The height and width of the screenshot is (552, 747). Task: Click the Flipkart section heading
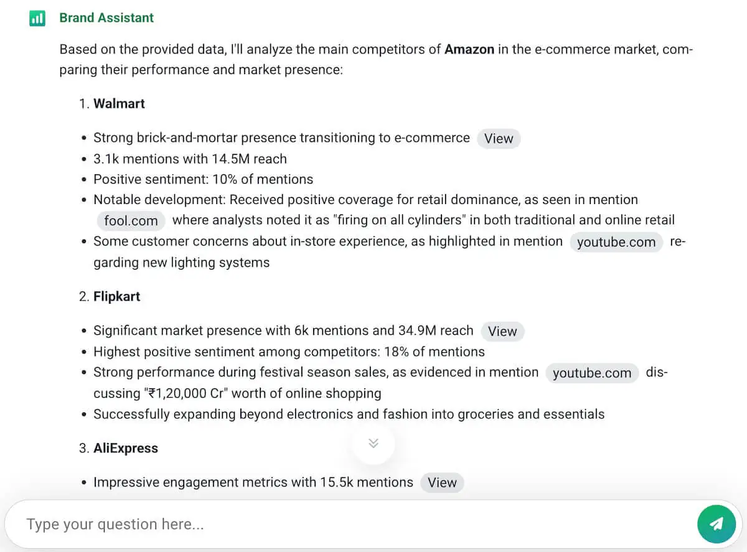click(x=117, y=296)
